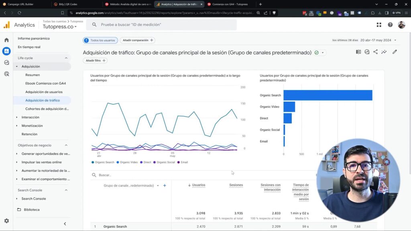Open the Library folder icon
The height and width of the screenshot is (231, 411).
19,209
